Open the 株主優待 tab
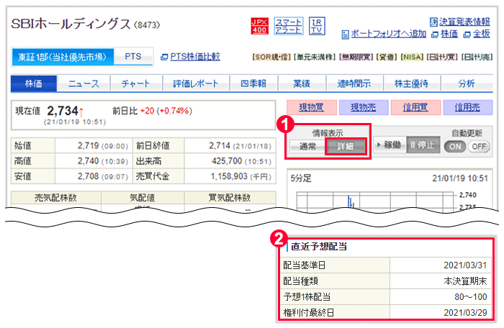 411,84
